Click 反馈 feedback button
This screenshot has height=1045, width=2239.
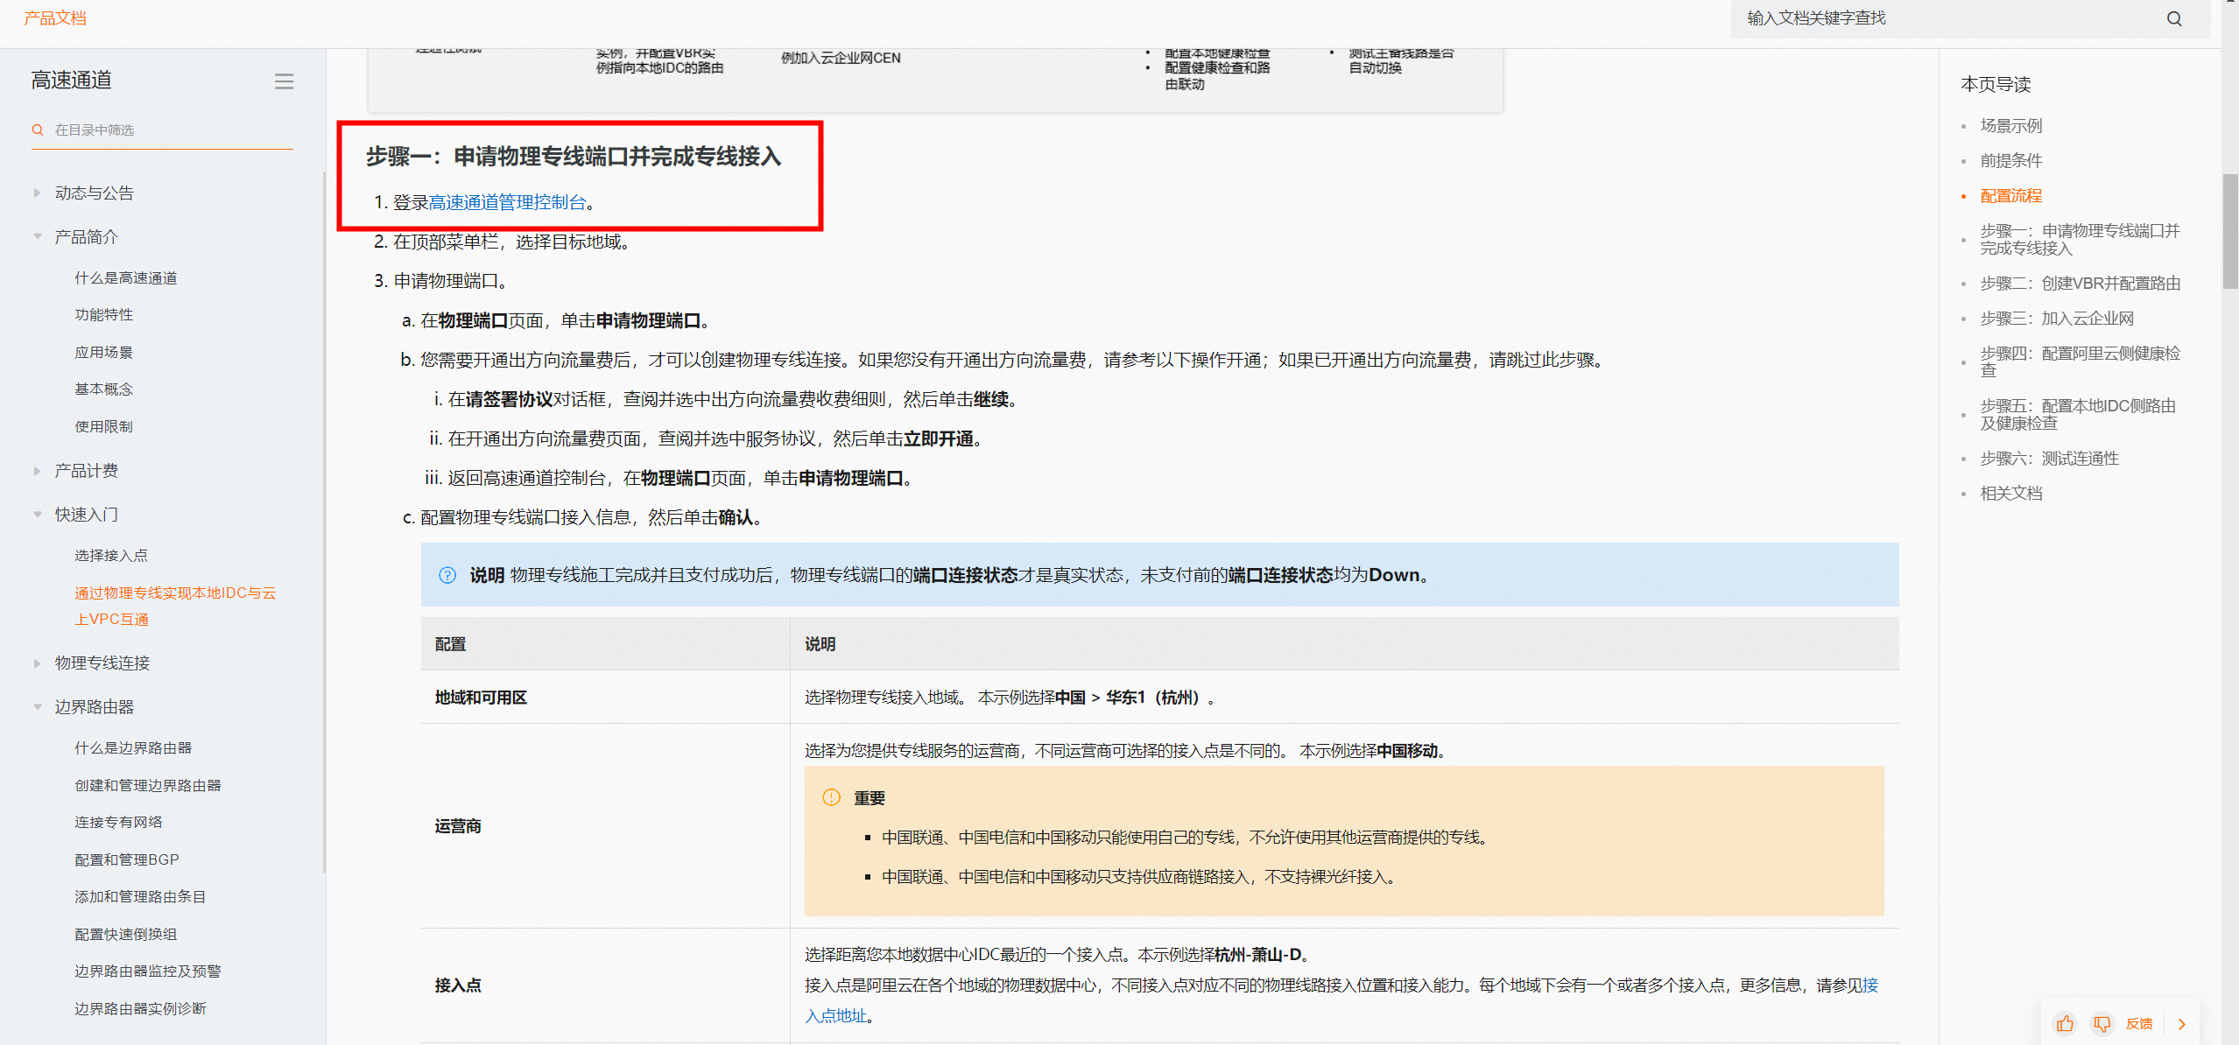pyautogui.click(x=2139, y=1023)
